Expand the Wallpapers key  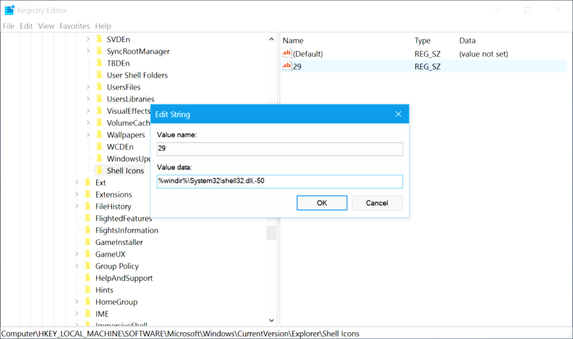pos(88,135)
